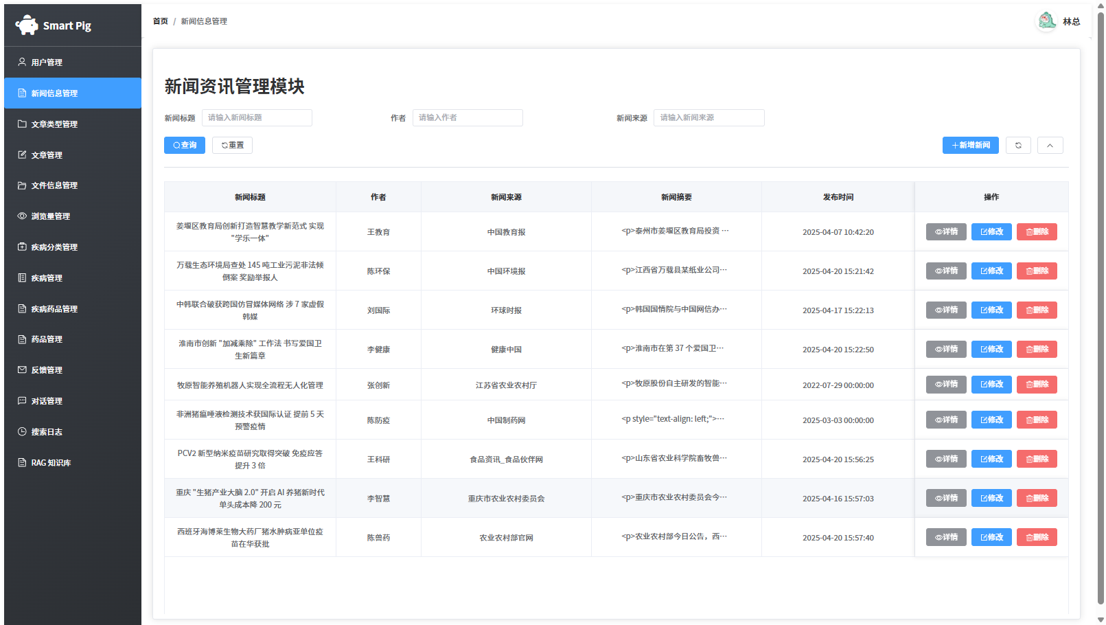This screenshot has height=625, width=1106.
Task: Click the RAG 知识库 document icon
Action: [22, 463]
